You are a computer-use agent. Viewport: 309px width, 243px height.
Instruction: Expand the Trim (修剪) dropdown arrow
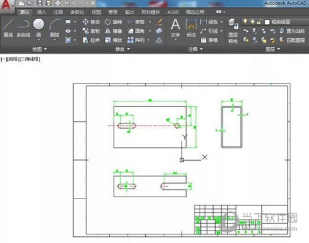coord(150,22)
